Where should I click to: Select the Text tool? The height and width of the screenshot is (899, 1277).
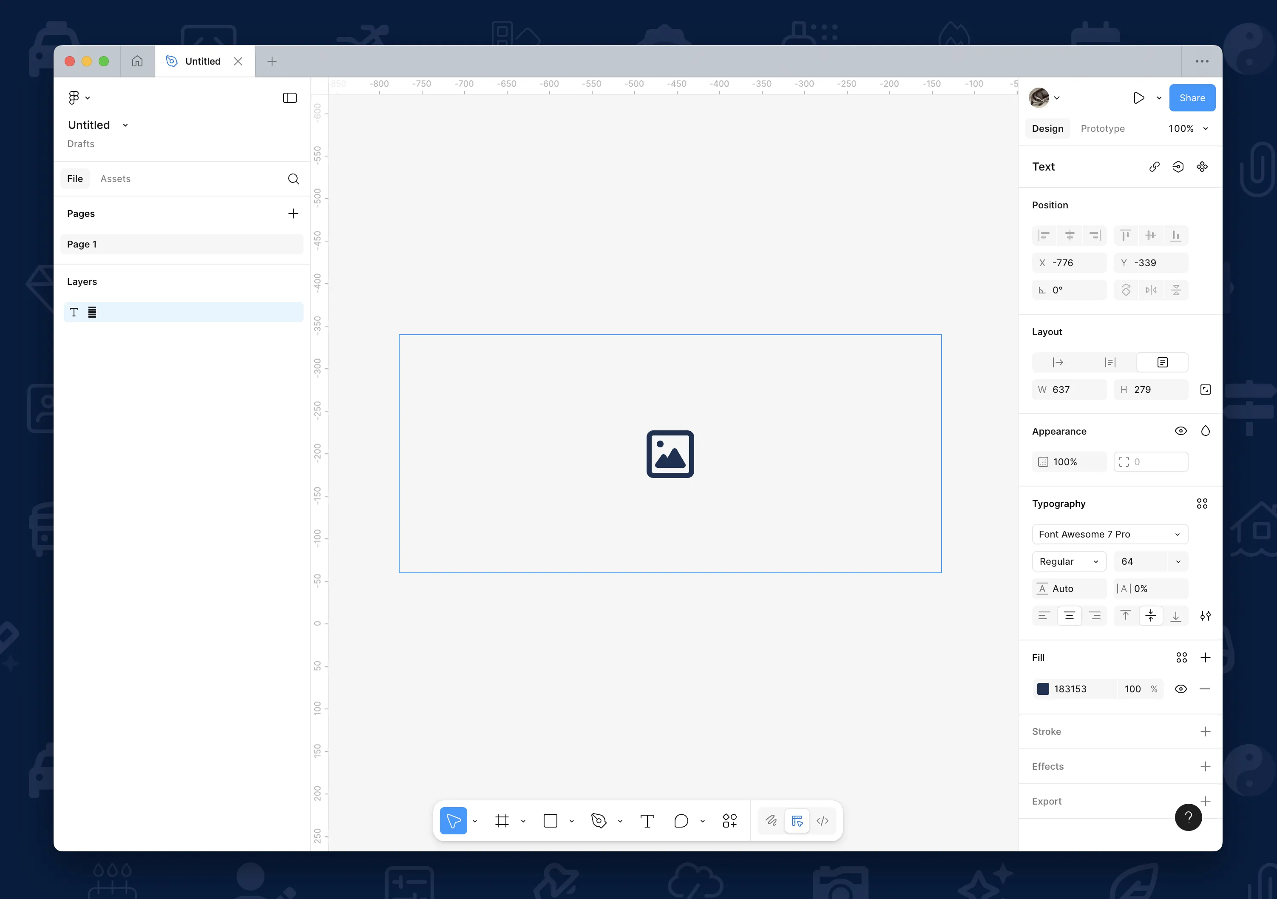click(x=647, y=821)
